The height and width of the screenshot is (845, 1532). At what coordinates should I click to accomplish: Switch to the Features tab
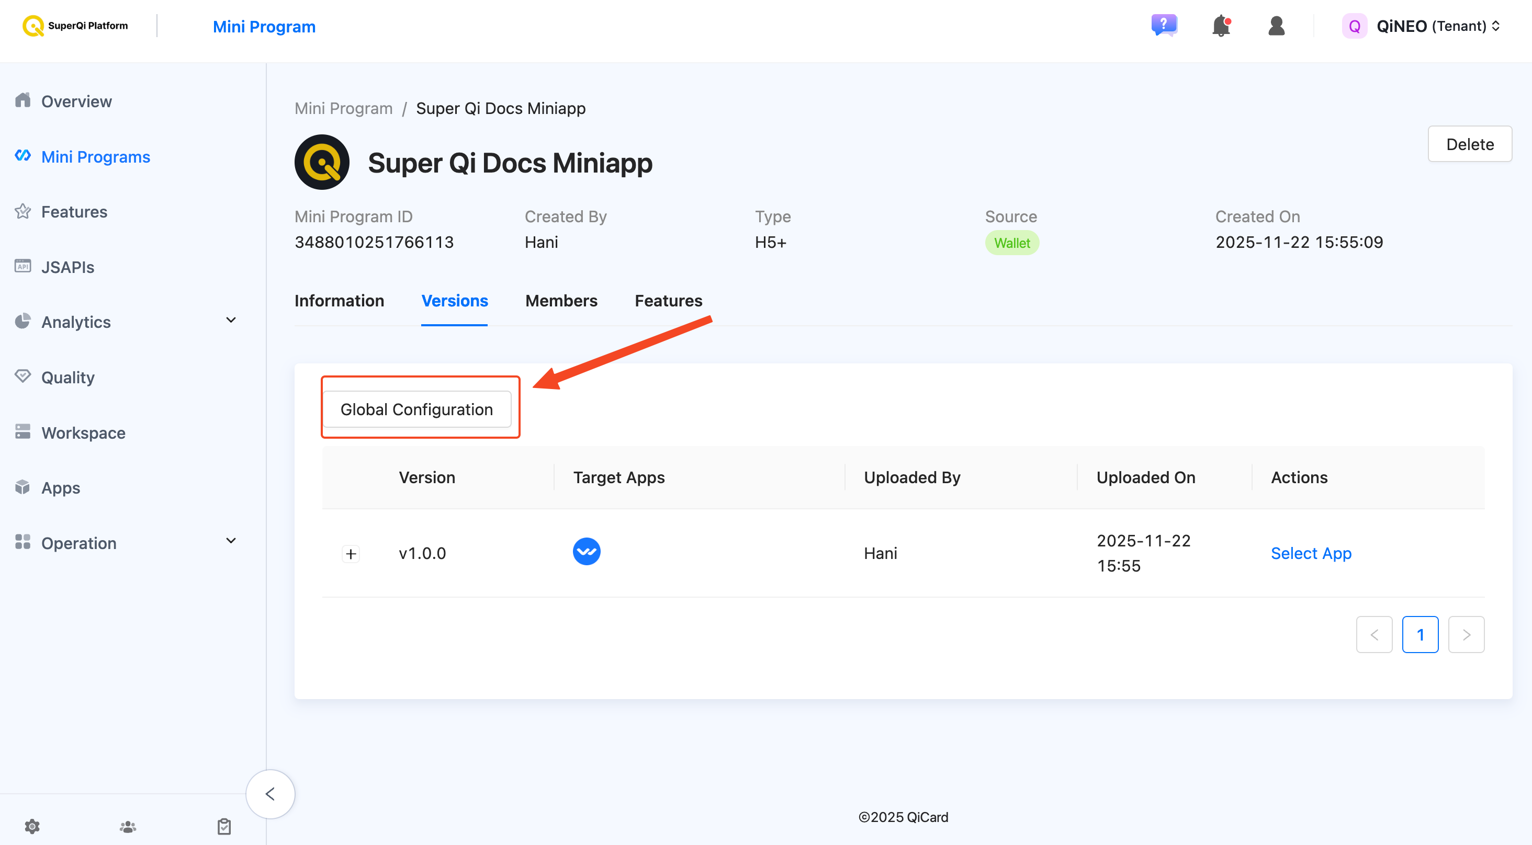669,301
